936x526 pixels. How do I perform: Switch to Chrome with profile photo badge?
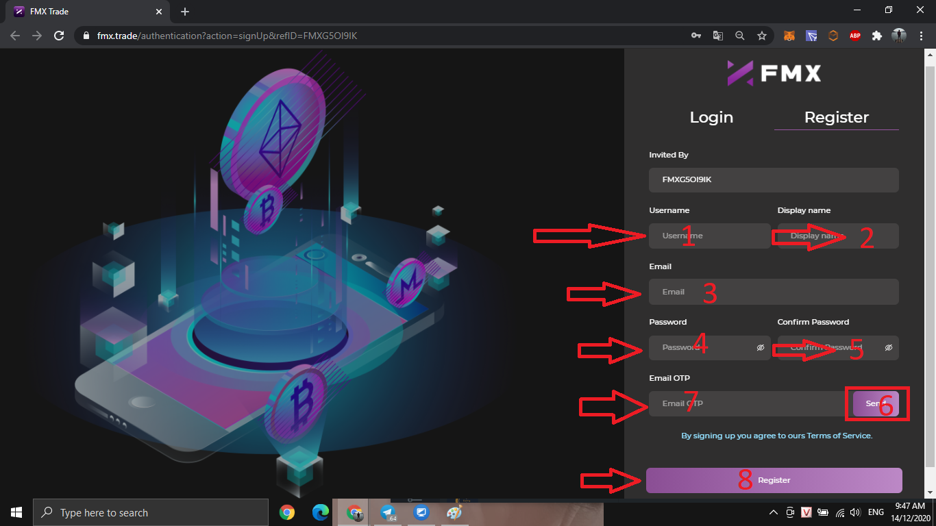354,512
